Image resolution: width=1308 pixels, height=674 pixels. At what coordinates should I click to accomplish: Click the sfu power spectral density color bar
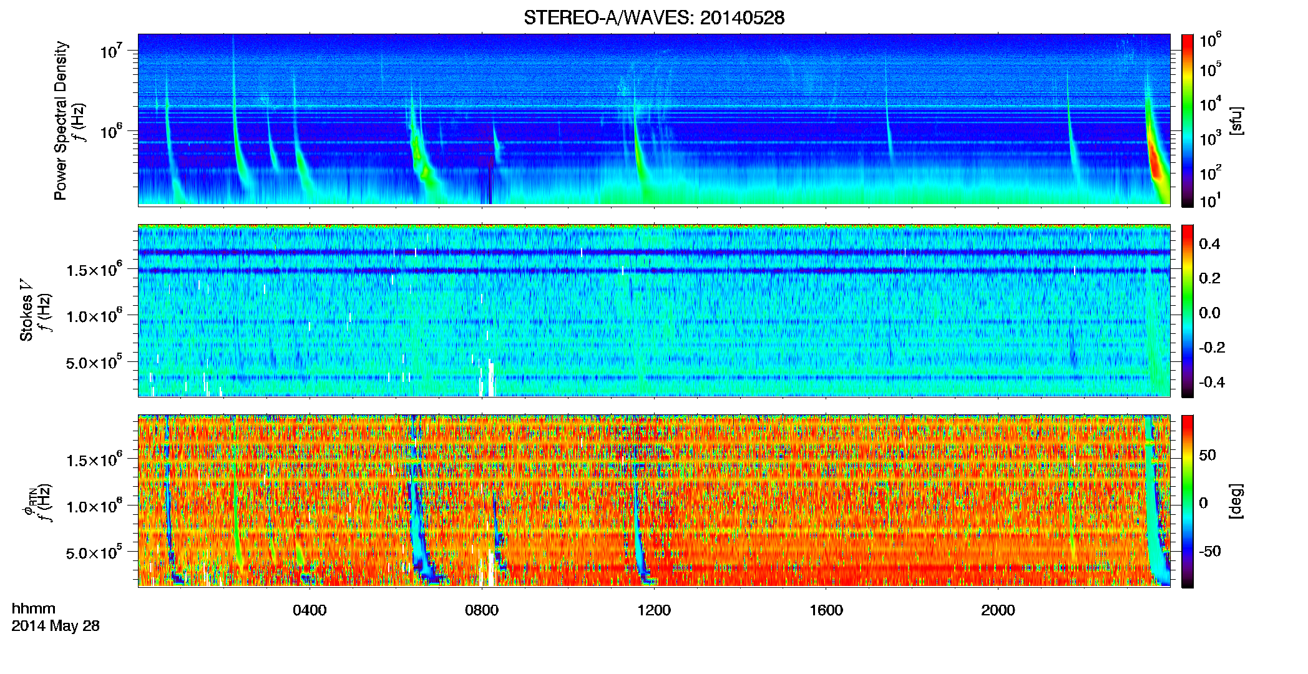pyautogui.click(x=1188, y=120)
